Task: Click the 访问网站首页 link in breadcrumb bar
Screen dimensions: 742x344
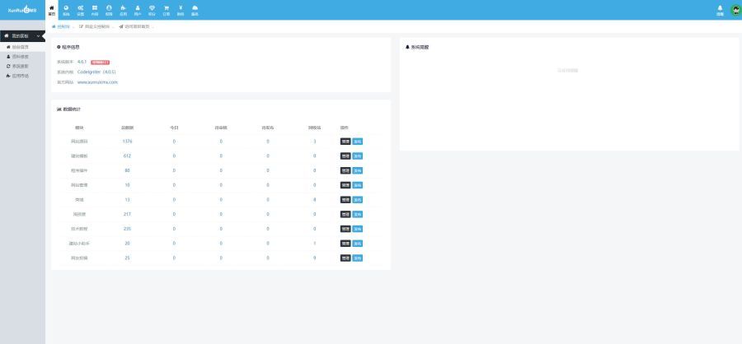Action: pyautogui.click(x=137, y=26)
